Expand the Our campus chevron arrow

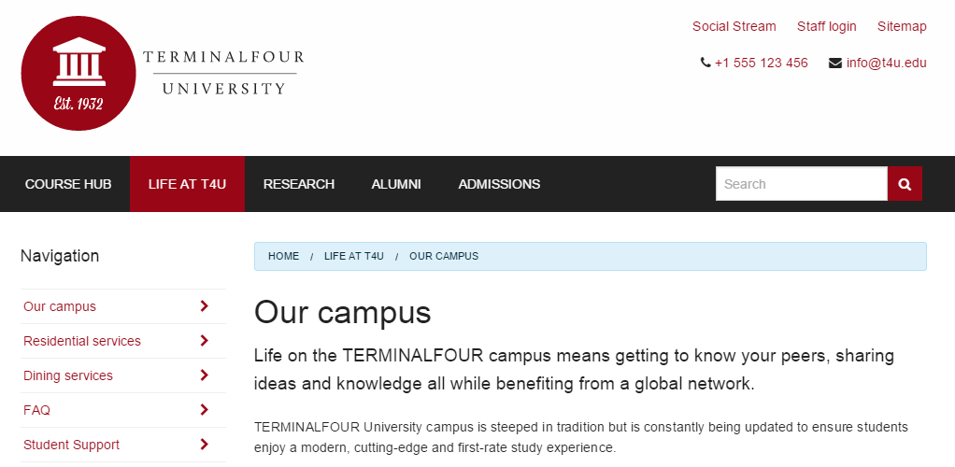tap(205, 306)
